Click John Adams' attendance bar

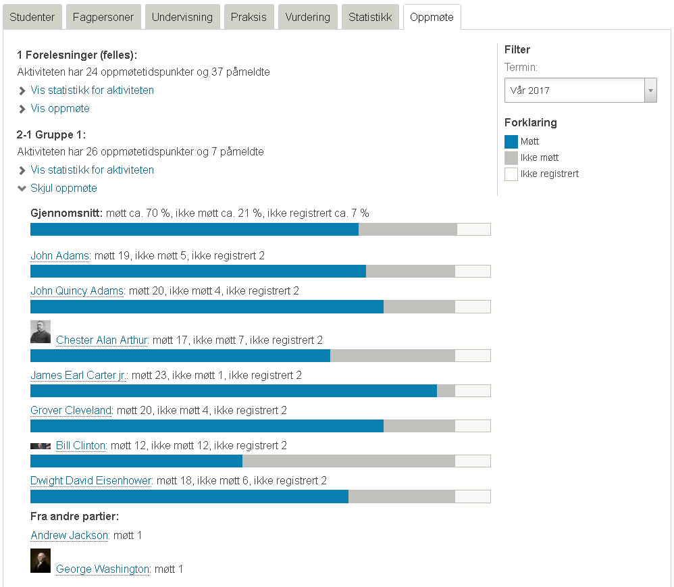[x=261, y=272]
